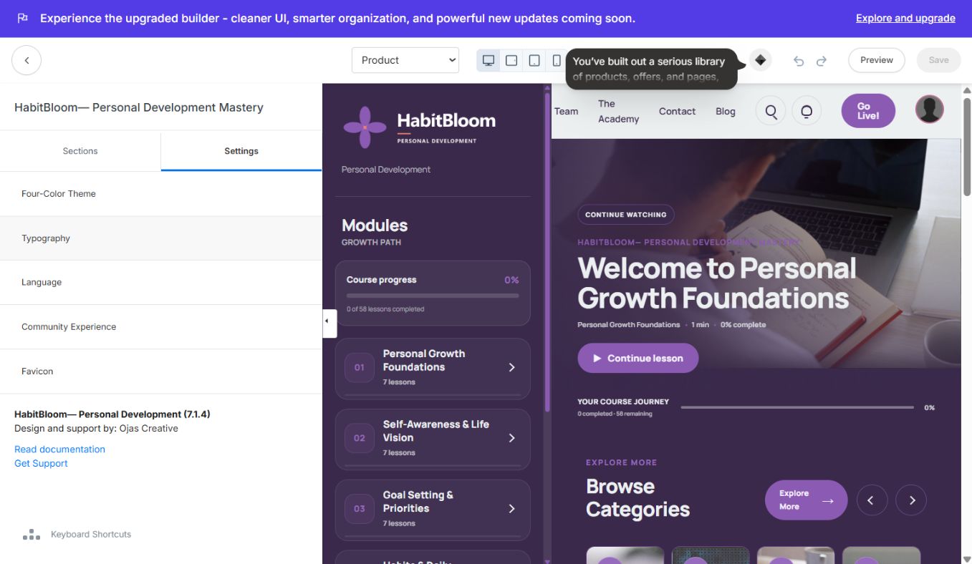The height and width of the screenshot is (564, 972).
Task: Click HabitBloom— Personal Development Mastery title
Action: click(x=139, y=107)
